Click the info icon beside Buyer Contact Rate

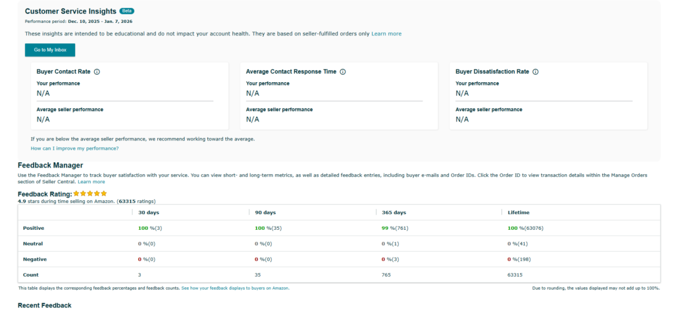[97, 72]
